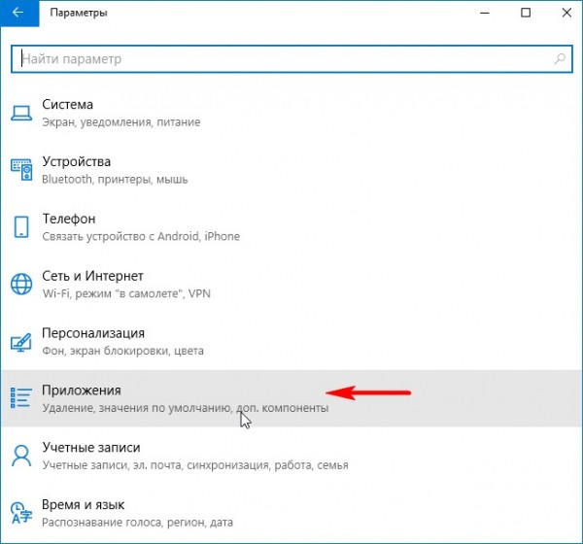Click the Система laptop icon
Screen dimensions: 583x544
[x=21, y=113]
